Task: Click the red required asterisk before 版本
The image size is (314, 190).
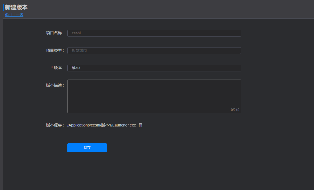Action: pyautogui.click(x=52, y=68)
